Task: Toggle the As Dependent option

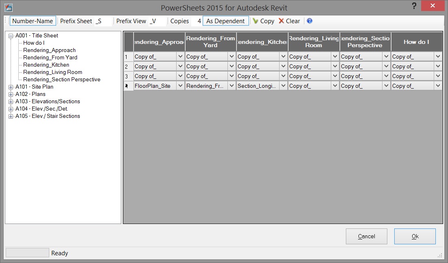Action: pyautogui.click(x=226, y=21)
